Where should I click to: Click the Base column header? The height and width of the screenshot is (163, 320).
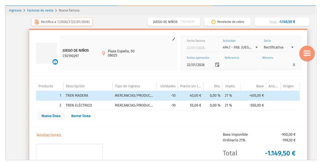[253, 86]
